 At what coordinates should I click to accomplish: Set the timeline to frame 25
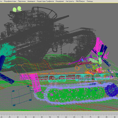9,117
